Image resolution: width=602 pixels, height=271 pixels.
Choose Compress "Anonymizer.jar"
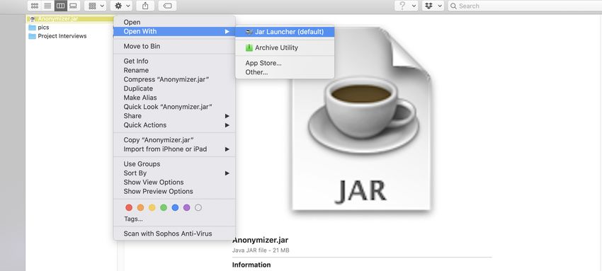click(174, 79)
